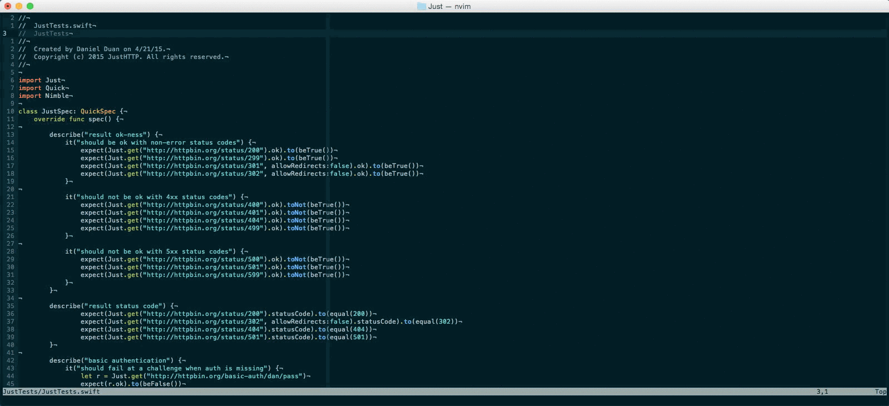Click the expect line with status/499
The height and width of the screenshot is (406, 889).
pos(215,228)
